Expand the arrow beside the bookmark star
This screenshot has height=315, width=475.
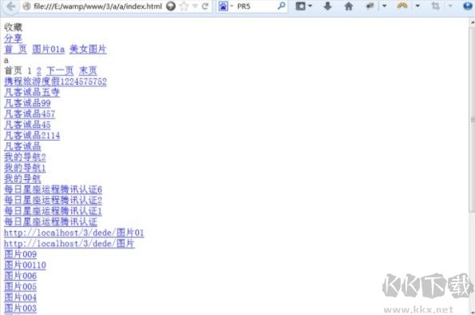click(x=195, y=6)
